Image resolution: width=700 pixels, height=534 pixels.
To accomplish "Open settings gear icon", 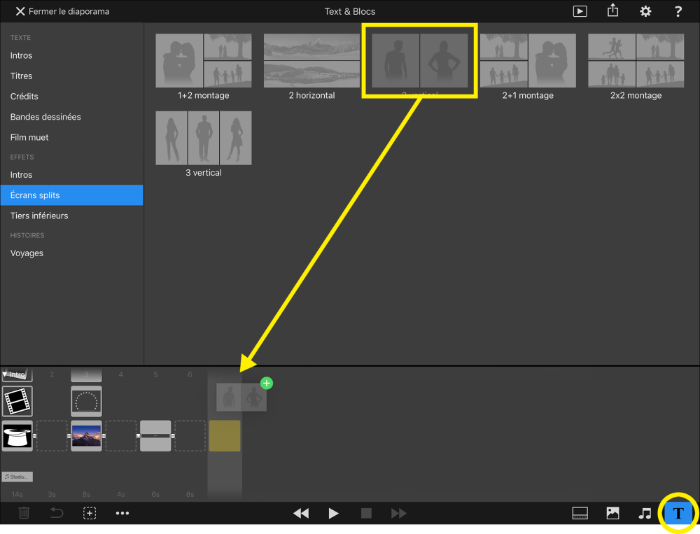I will [645, 11].
